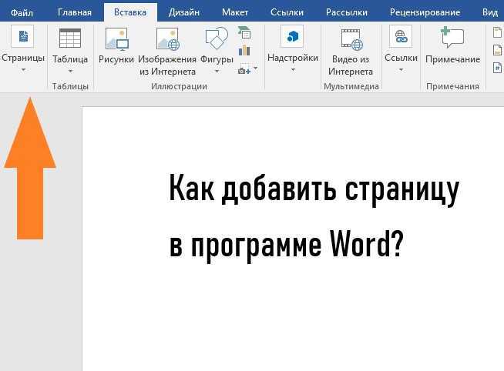Expand the Страницы dropdown arrow
504x371 pixels.
(23, 69)
